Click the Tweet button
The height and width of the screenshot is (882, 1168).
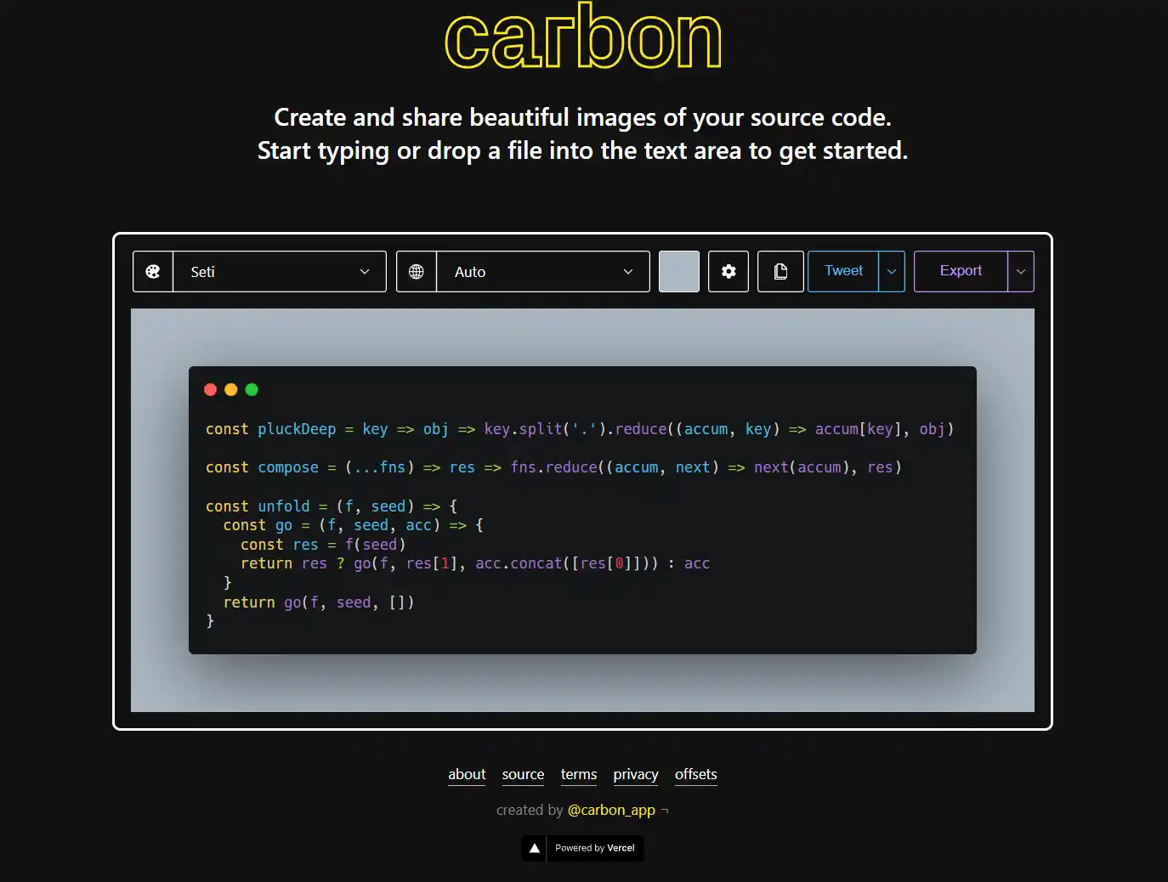tap(843, 271)
